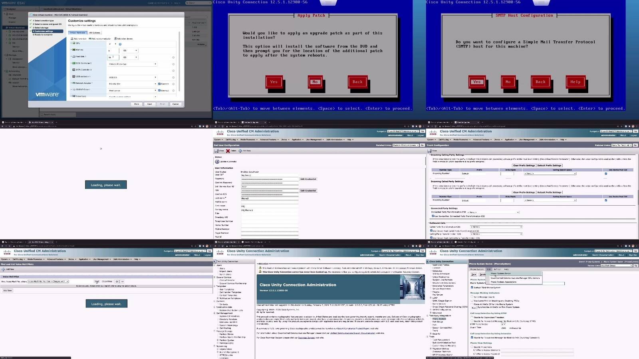The image size is (639, 359).
Task: Click Find on the Voice Mail Pilots page
Action: click(x=97, y=282)
